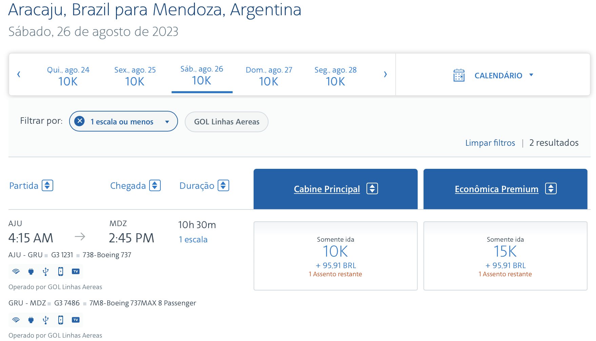Click the power outlet icon for AJU-GRU segment
The height and width of the screenshot is (341, 596).
[31, 271]
